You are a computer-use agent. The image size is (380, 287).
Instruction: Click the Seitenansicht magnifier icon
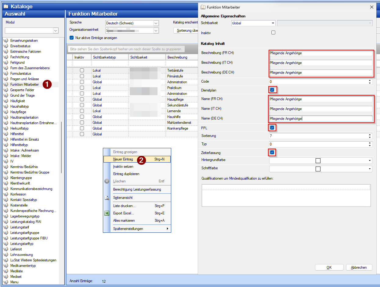pyautogui.click(x=107, y=198)
